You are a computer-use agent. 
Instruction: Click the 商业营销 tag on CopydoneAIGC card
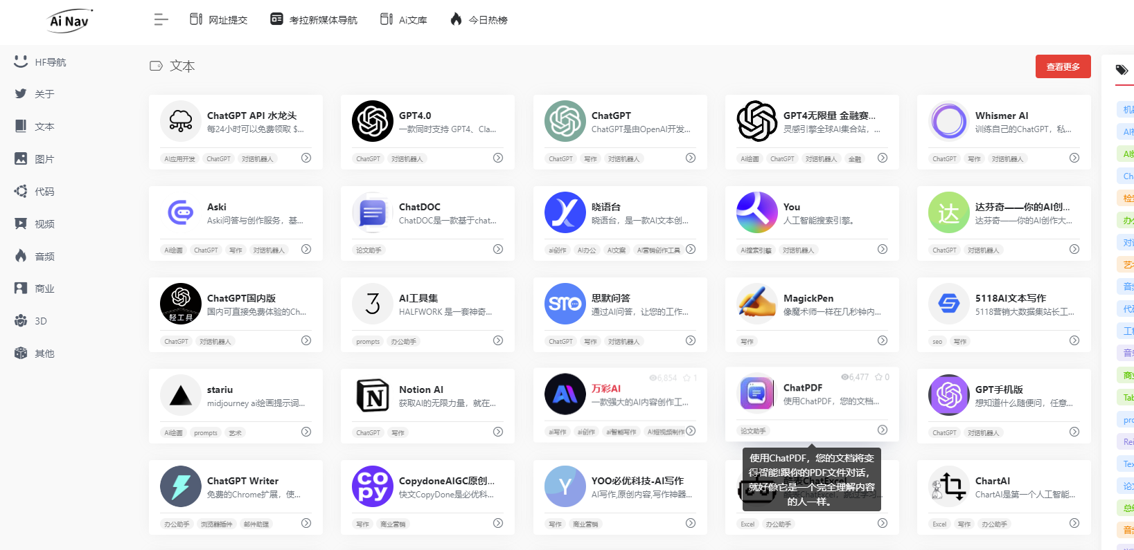pos(393,524)
